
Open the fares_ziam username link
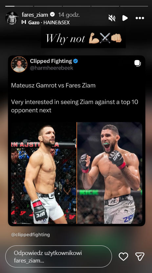(x=35, y=15)
